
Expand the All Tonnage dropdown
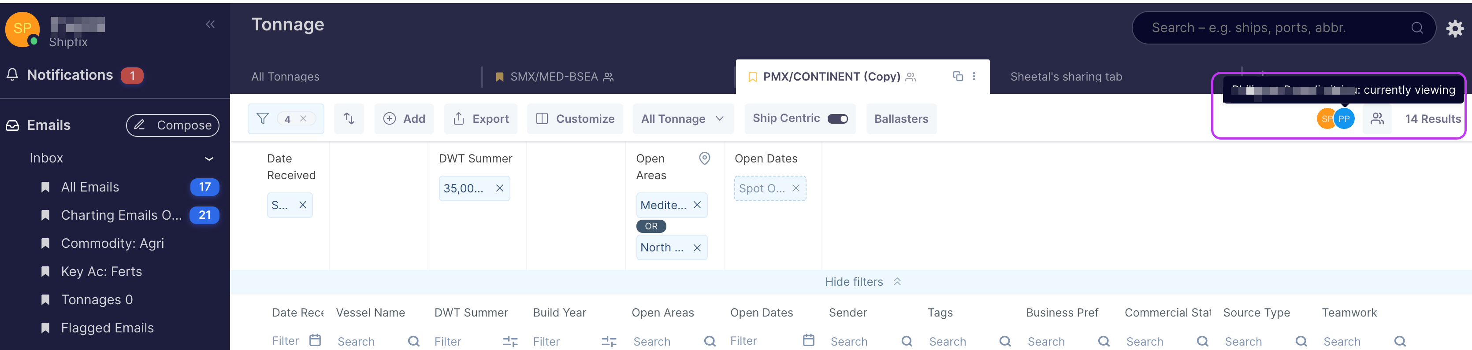[x=682, y=119]
